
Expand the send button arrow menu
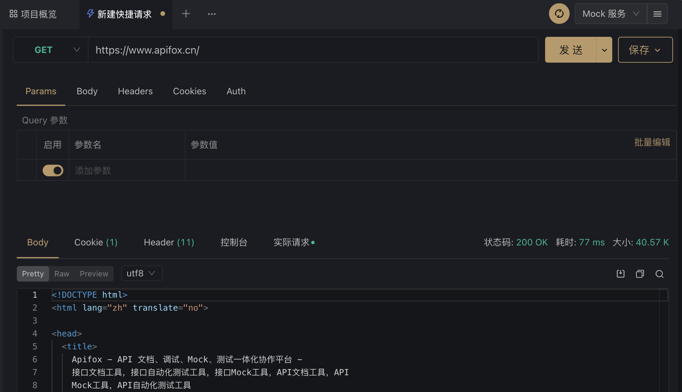pyautogui.click(x=604, y=50)
